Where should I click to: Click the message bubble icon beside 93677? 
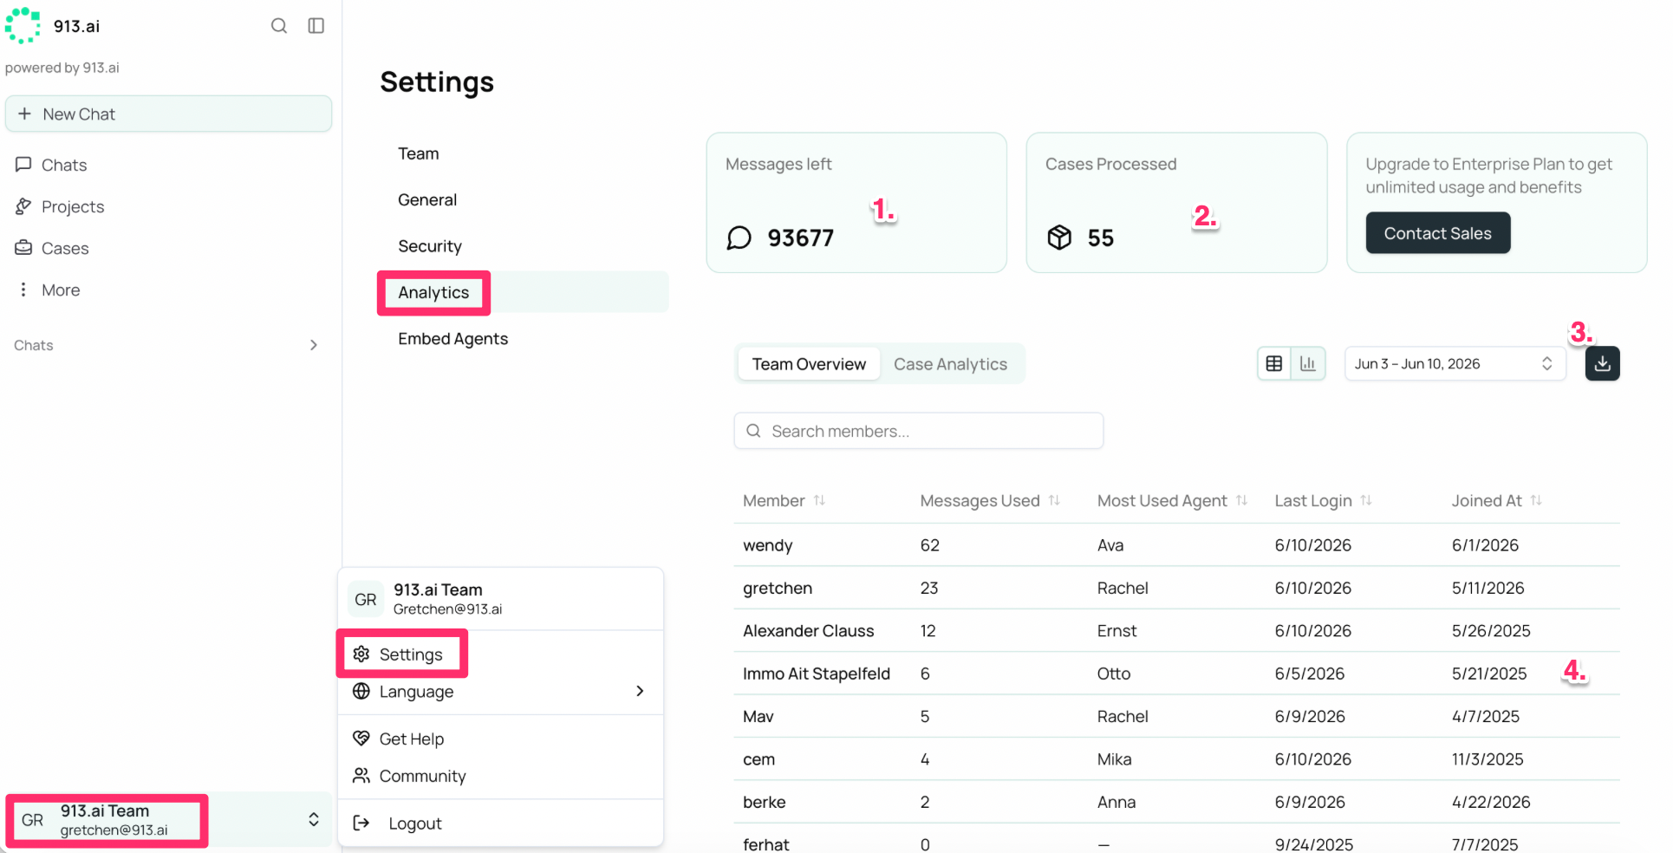click(x=739, y=238)
